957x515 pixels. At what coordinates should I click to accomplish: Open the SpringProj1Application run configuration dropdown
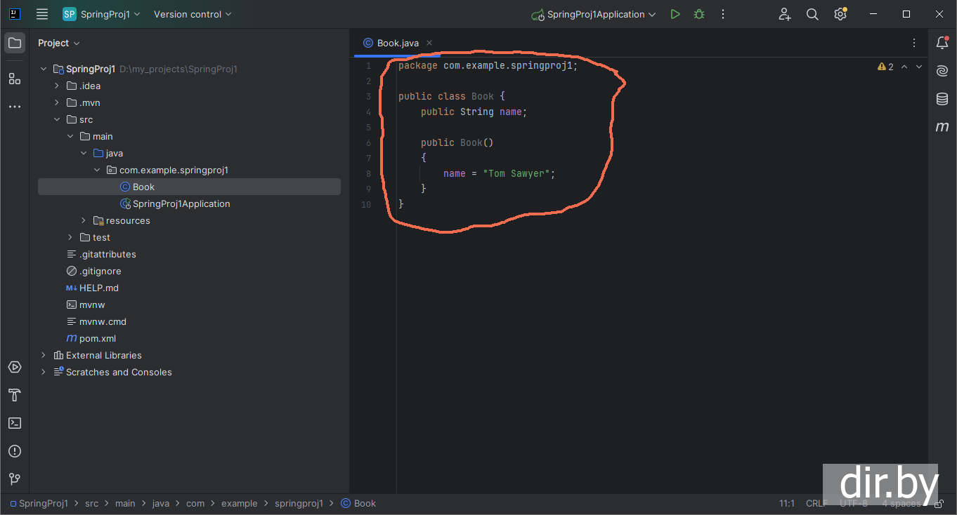coord(594,14)
